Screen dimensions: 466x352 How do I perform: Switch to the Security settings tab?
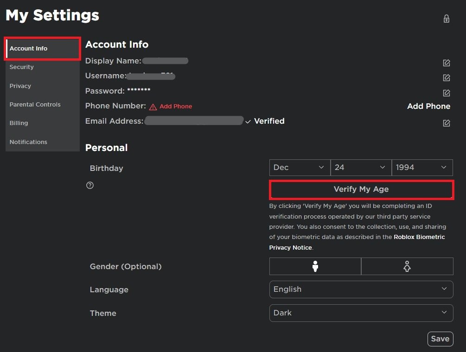coord(22,67)
